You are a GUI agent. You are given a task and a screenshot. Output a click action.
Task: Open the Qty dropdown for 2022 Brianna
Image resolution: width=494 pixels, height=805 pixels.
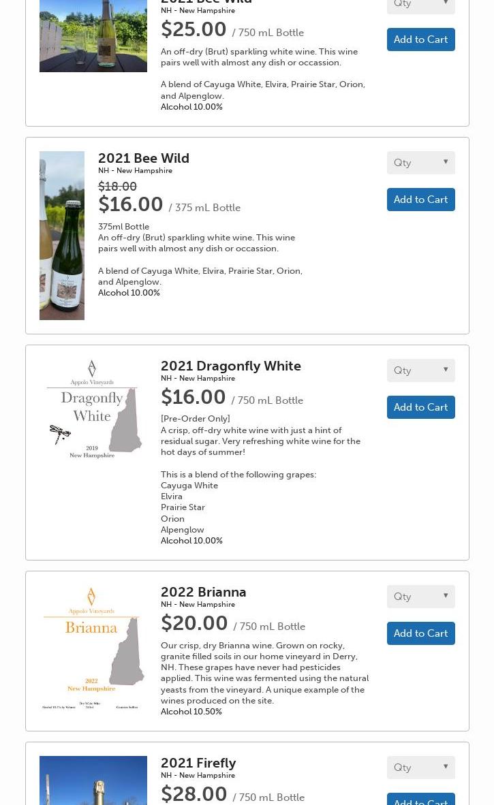[x=420, y=596]
